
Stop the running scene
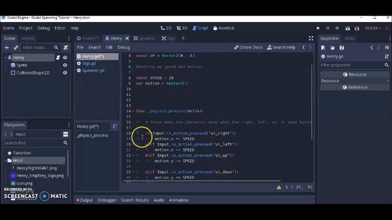point(337,28)
